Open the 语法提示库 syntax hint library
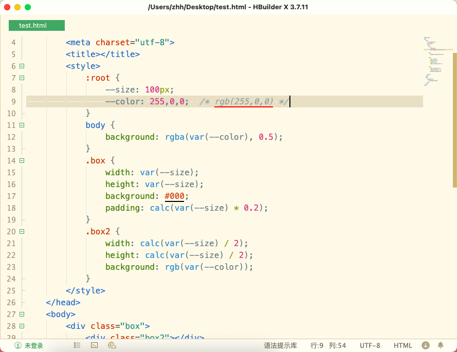The image size is (457, 352). pos(280,346)
